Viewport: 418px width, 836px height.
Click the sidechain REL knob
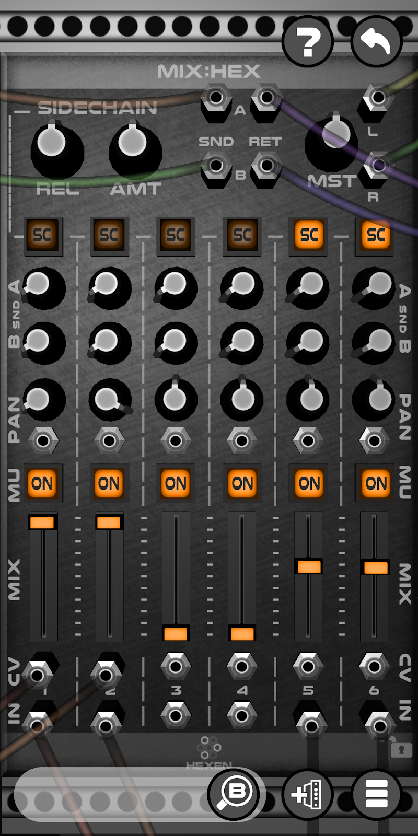[56, 149]
